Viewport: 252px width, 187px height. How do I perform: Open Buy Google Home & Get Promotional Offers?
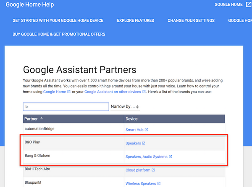pos(59,34)
